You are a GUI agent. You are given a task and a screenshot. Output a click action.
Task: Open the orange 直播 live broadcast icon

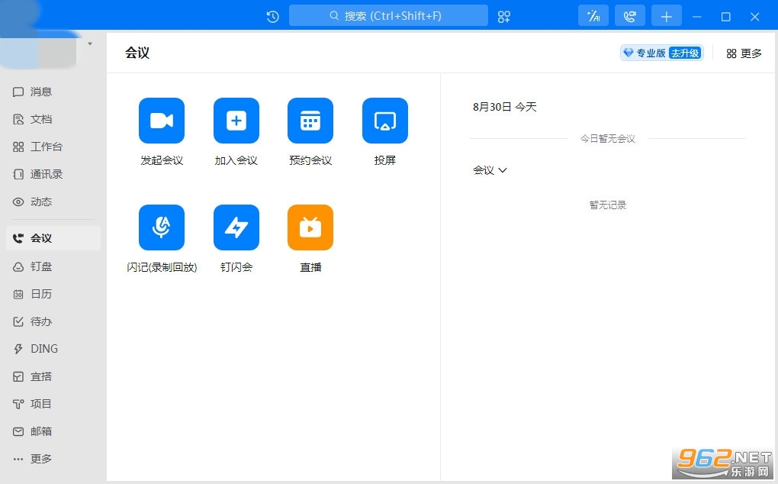click(x=310, y=227)
